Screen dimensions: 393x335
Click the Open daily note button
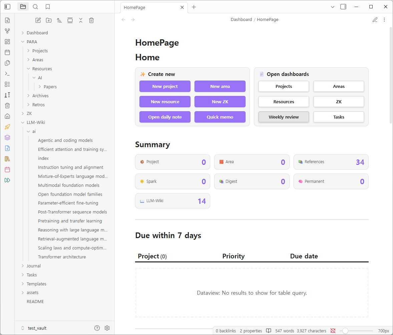[165, 117]
